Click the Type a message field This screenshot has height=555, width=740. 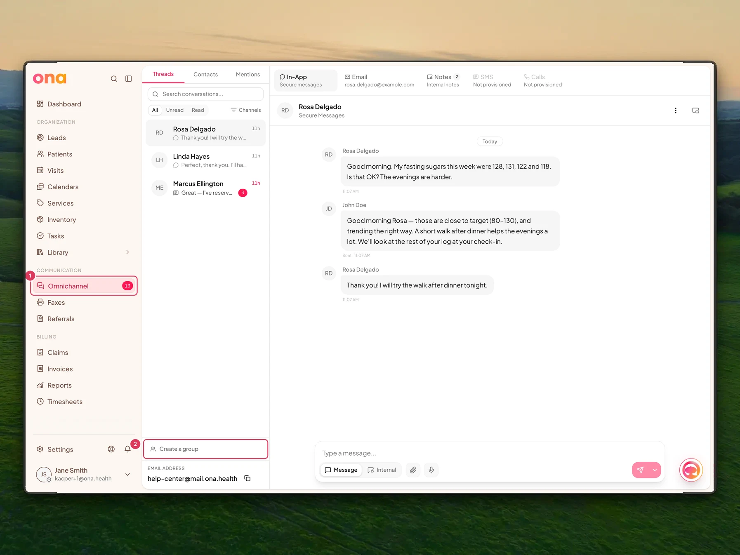click(490, 453)
